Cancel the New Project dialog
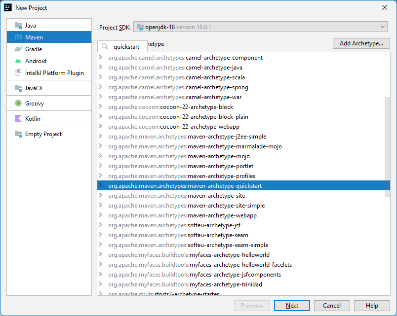 click(x=331, y=305)
